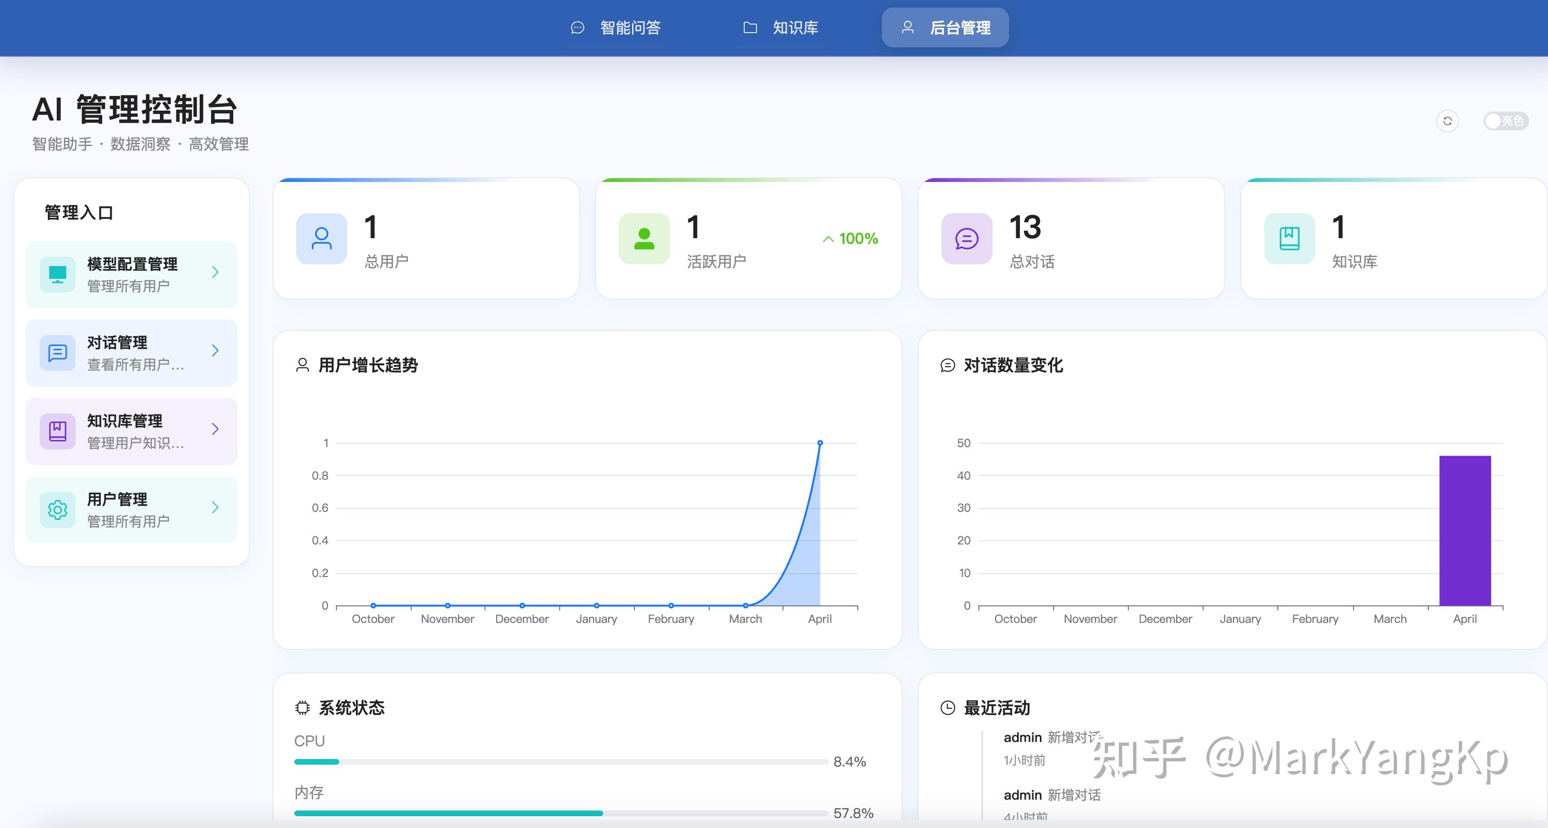Click the refresh icon near top right
The image size is (1548, 828).
(1448, 121)
